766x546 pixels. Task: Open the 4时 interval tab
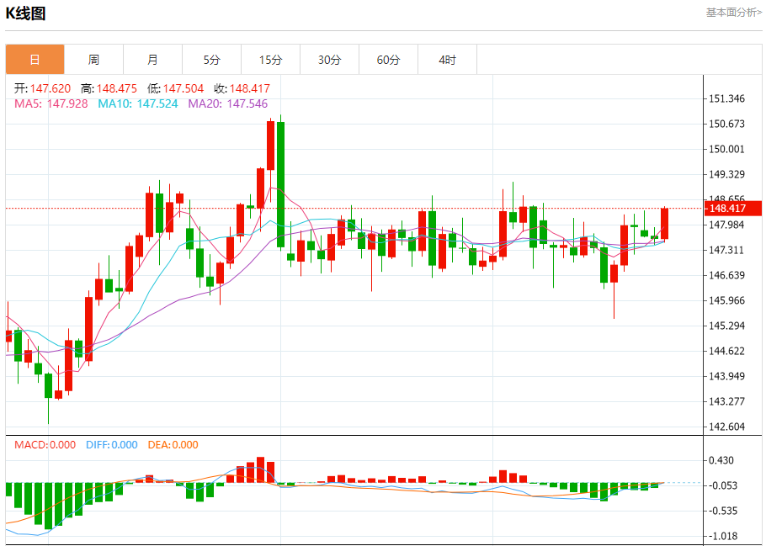point(447,60)
